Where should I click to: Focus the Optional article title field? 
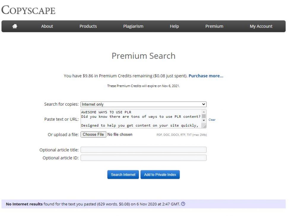point(143,150)
